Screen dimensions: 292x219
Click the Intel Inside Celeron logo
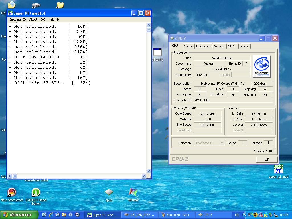262,66
